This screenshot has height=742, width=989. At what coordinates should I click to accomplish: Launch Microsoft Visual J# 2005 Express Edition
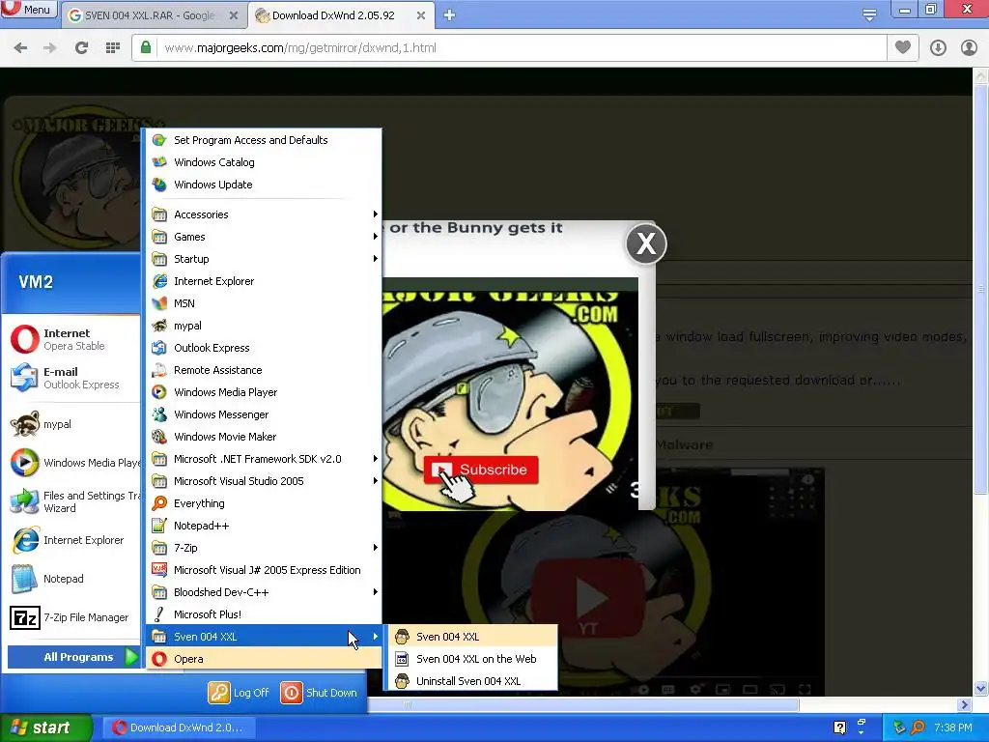[x=264, y=570]
